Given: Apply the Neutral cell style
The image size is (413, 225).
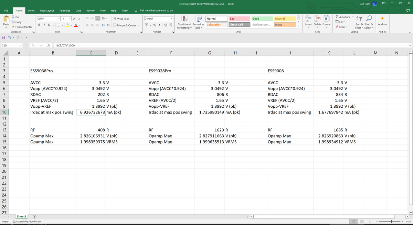Looking at the screenshot, I should (285, 19).
